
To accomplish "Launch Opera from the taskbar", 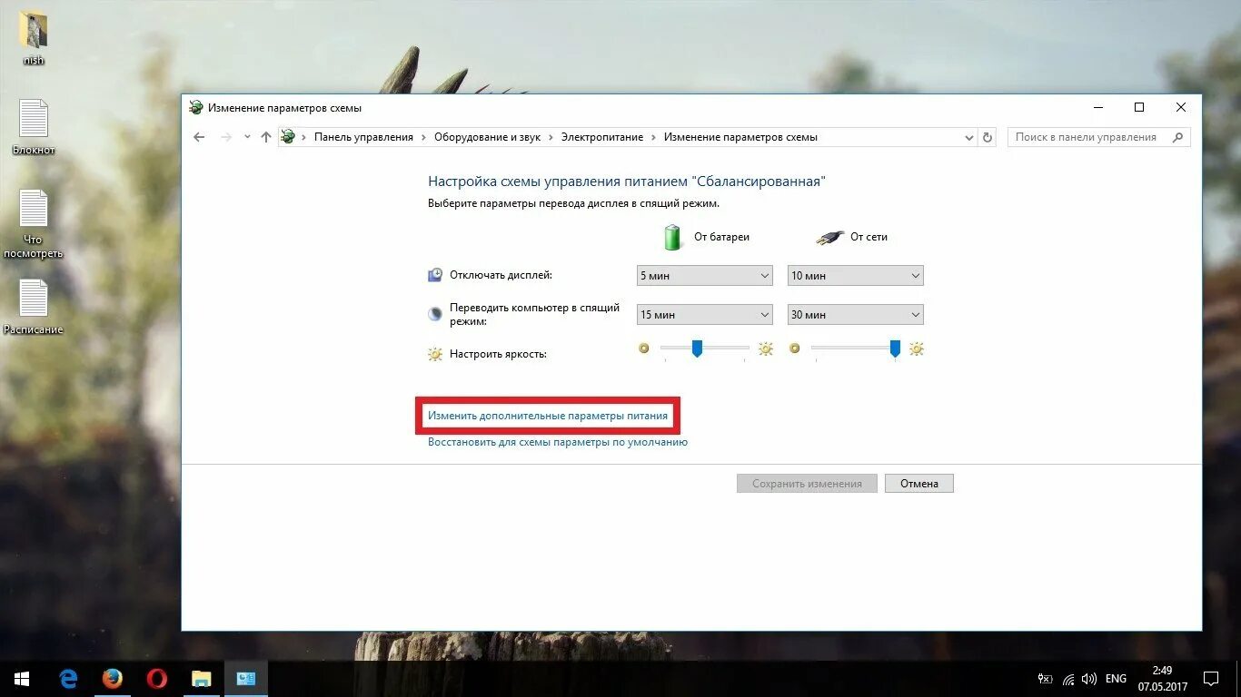I will pos(157,679).
